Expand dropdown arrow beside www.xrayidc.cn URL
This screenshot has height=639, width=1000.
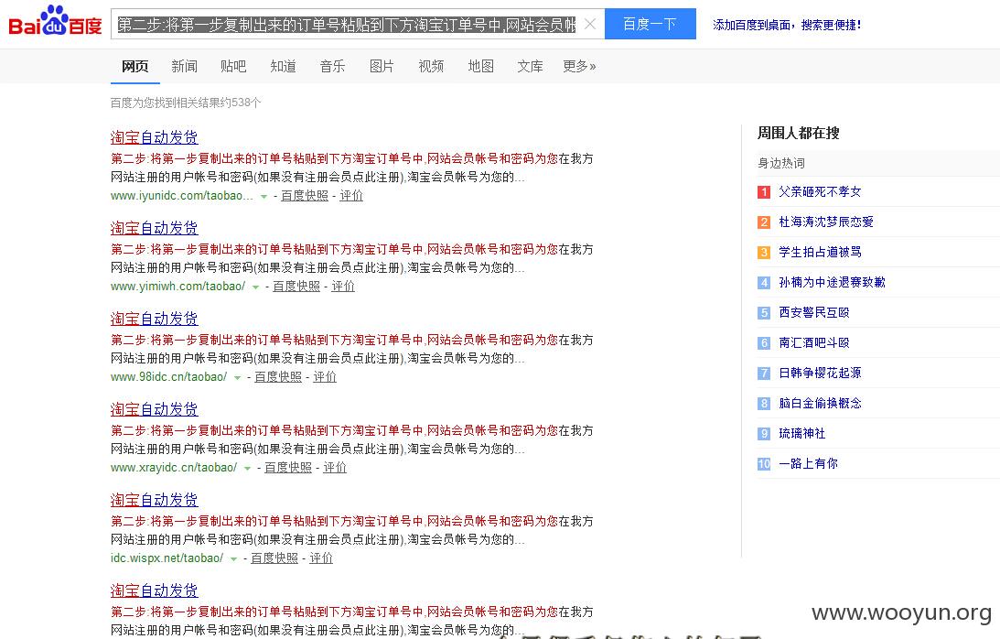[x=247, y=469]
